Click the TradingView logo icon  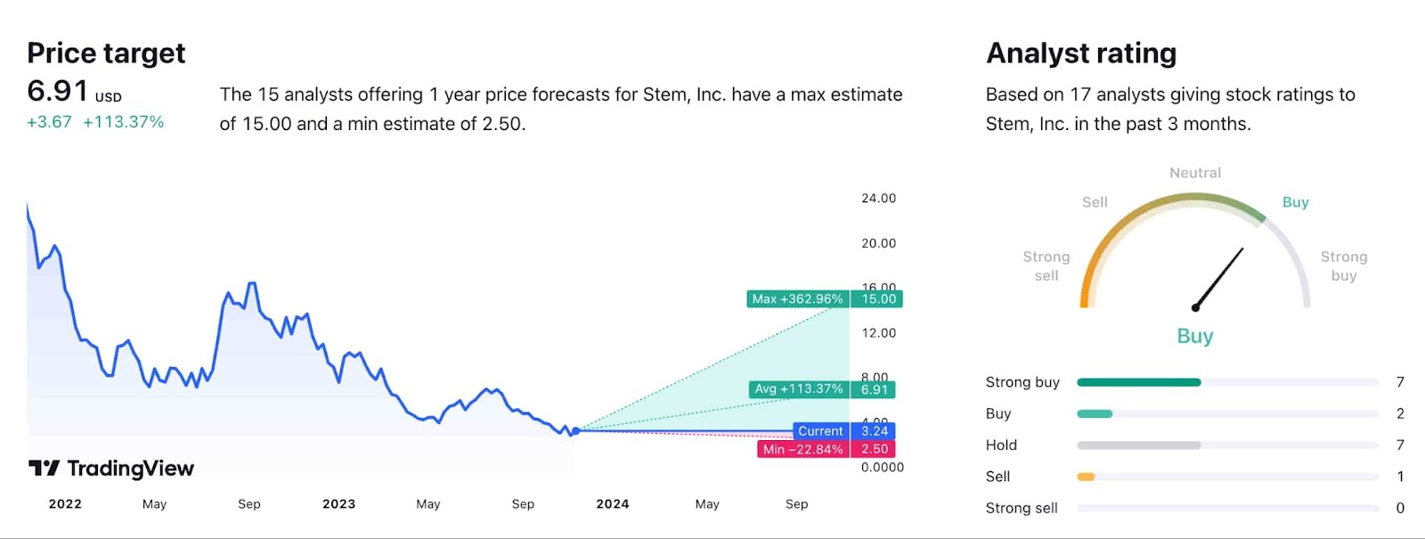(44, 468)
